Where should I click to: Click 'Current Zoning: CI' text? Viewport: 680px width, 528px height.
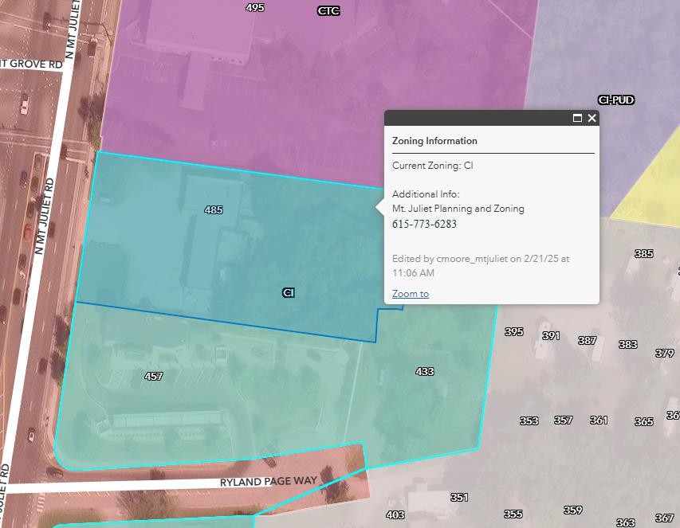[432, 166]
